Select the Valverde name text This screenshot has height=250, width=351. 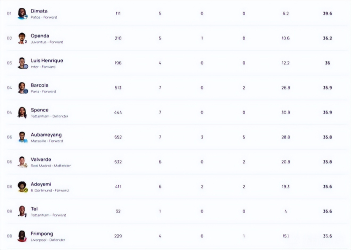point(41,159)
